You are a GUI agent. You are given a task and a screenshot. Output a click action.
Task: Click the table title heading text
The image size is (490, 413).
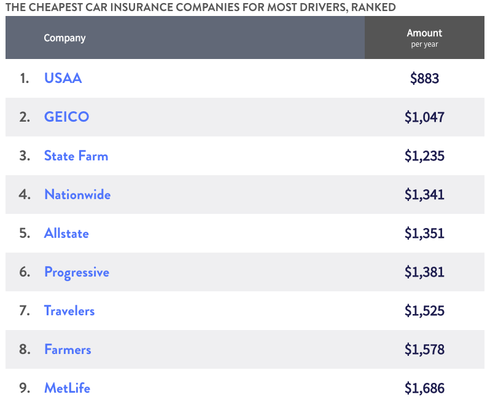pyautogui.click(x=200, y=7)
